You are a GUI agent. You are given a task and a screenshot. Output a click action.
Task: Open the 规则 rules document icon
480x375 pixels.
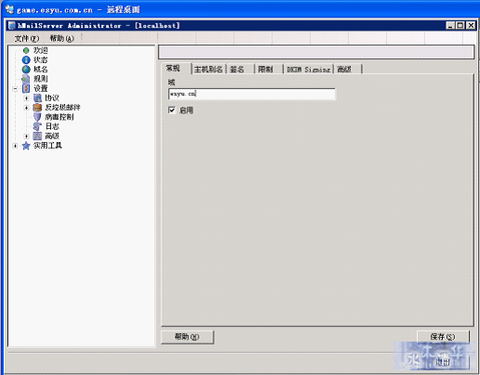pos(26,79)
